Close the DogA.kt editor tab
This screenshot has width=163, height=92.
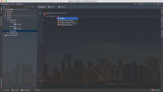(x=66, y=7)
